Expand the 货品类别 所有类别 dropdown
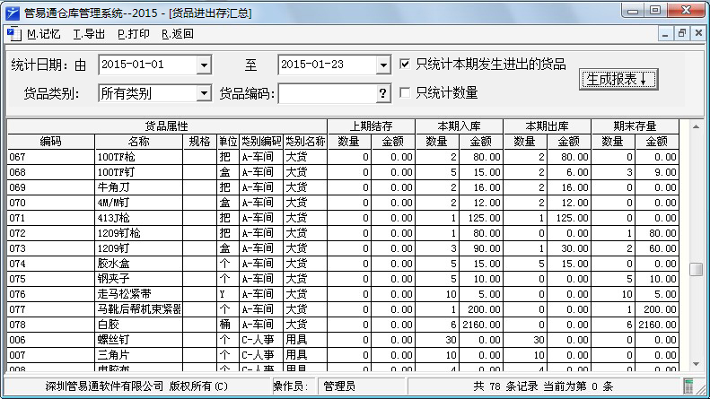Viewport: 710px width, 399px height. (x=204, y=93)
